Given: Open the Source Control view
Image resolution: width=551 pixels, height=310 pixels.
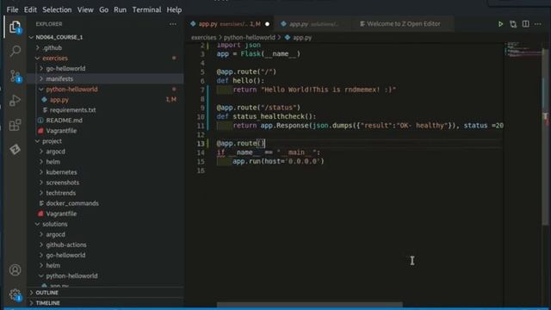Looking at the screenshot, I should (x=15, y=76).
